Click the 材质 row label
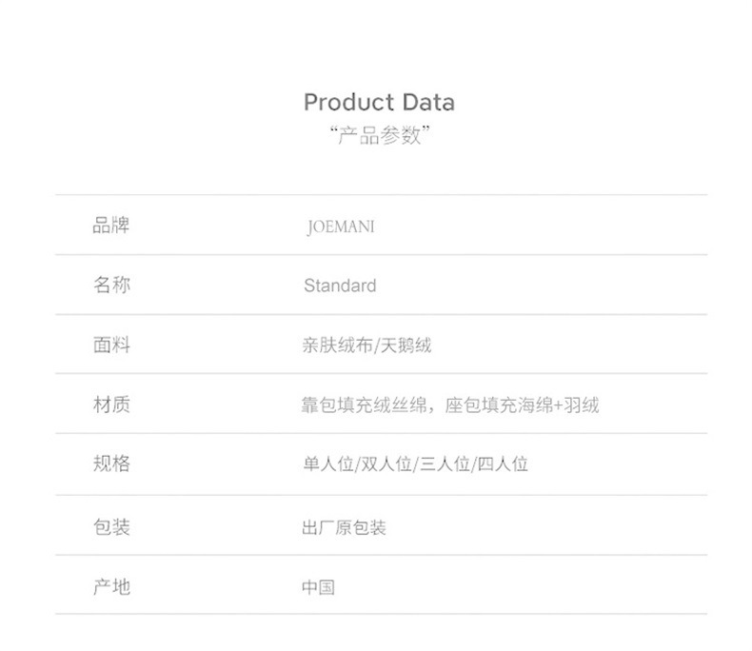The width and height of the screenshot is (752, 651). [111, 404]
